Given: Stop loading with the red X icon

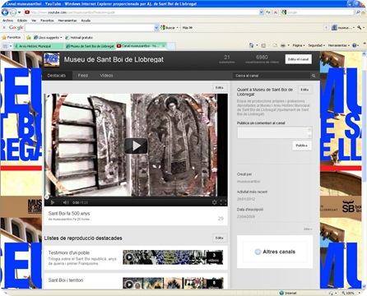Looking at the screenshot, I should (x=276, y=12).
